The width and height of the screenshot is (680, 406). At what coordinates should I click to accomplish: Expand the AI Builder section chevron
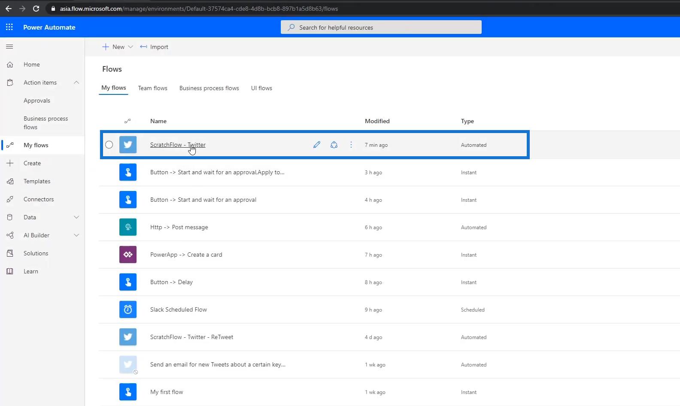point(76,235)
